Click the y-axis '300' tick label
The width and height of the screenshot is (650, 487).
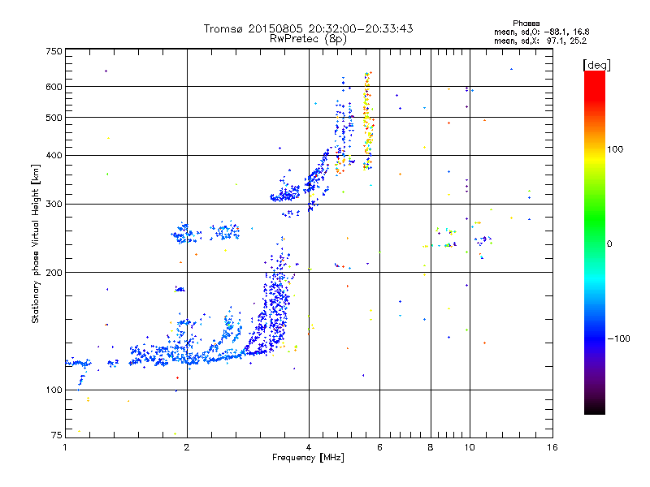coord(54,205)
